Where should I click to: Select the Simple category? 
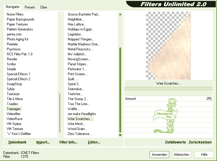(x=11, y=69)
